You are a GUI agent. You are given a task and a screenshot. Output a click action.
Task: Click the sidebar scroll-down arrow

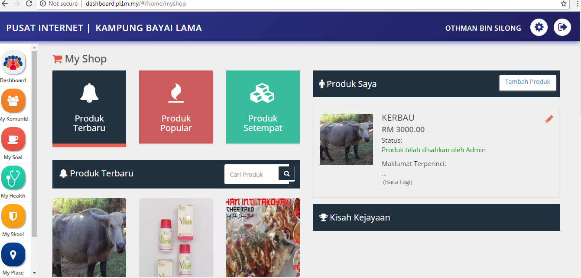coord(35,273)
